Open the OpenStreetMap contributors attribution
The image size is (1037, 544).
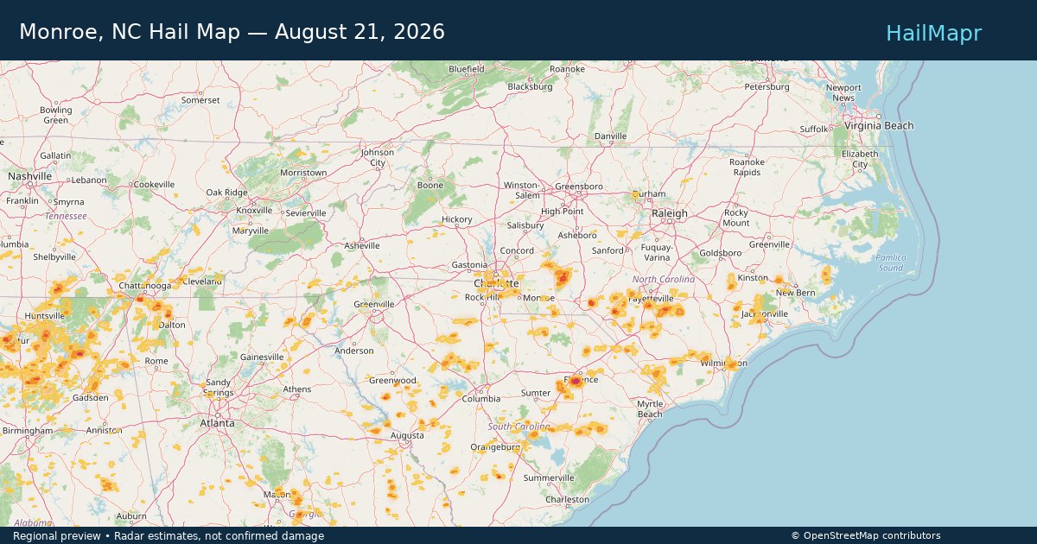pos(866,536)
